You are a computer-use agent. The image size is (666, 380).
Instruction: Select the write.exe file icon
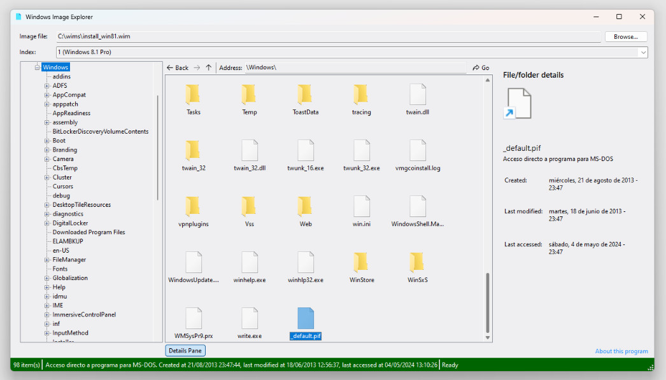point(250,318)
